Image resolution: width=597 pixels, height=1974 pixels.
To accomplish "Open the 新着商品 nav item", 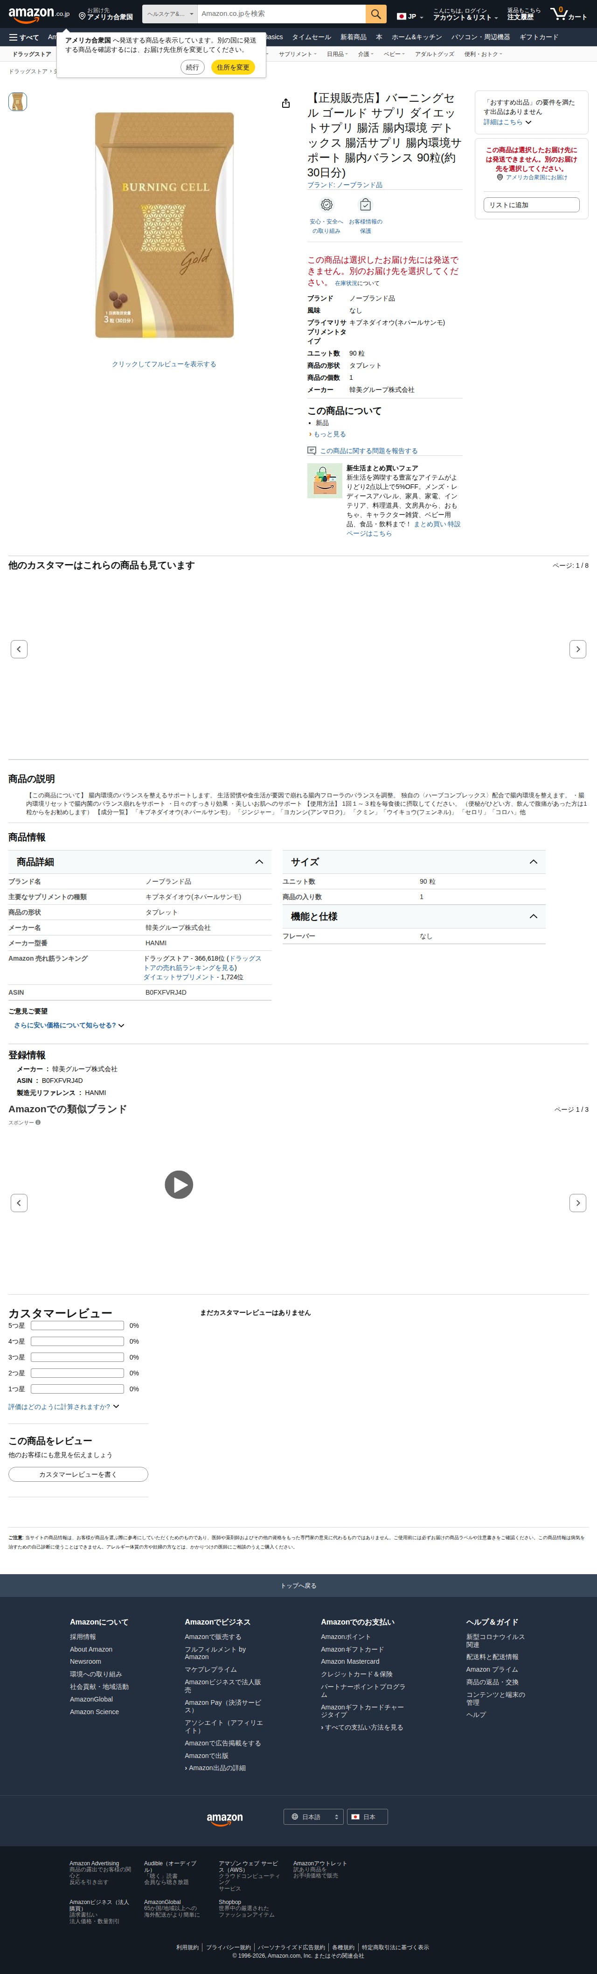I will point(353,37).
